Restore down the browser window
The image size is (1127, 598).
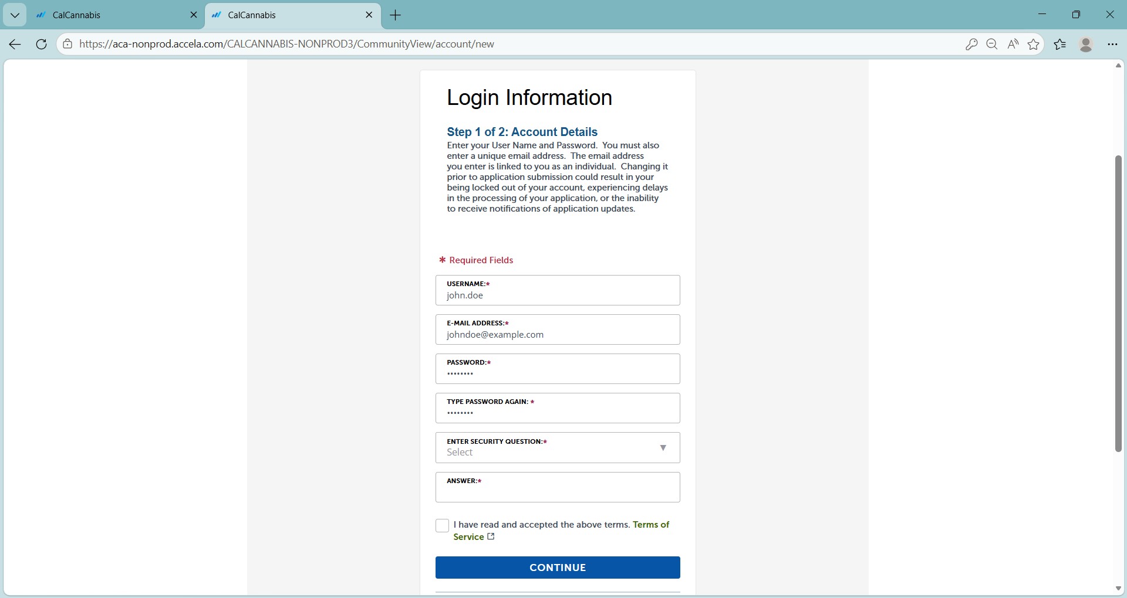1076,15
